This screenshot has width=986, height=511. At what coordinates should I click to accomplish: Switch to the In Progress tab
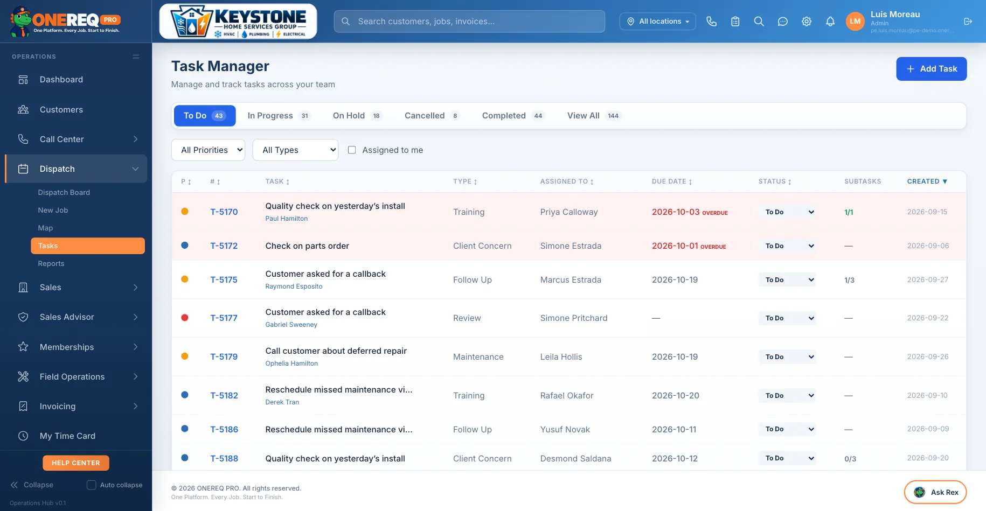(x=279, y=116)
